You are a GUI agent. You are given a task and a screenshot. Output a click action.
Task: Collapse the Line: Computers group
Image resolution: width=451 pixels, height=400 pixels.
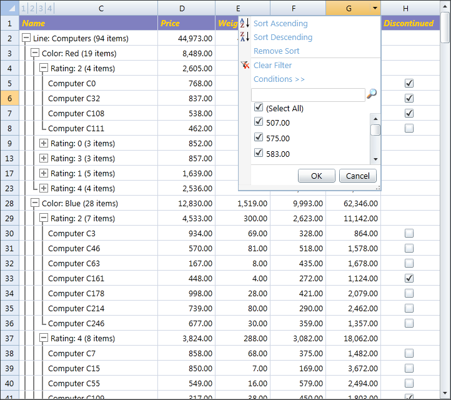[26, 38]
